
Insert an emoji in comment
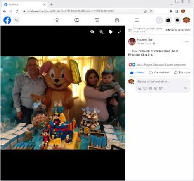[x=145, y=88]
